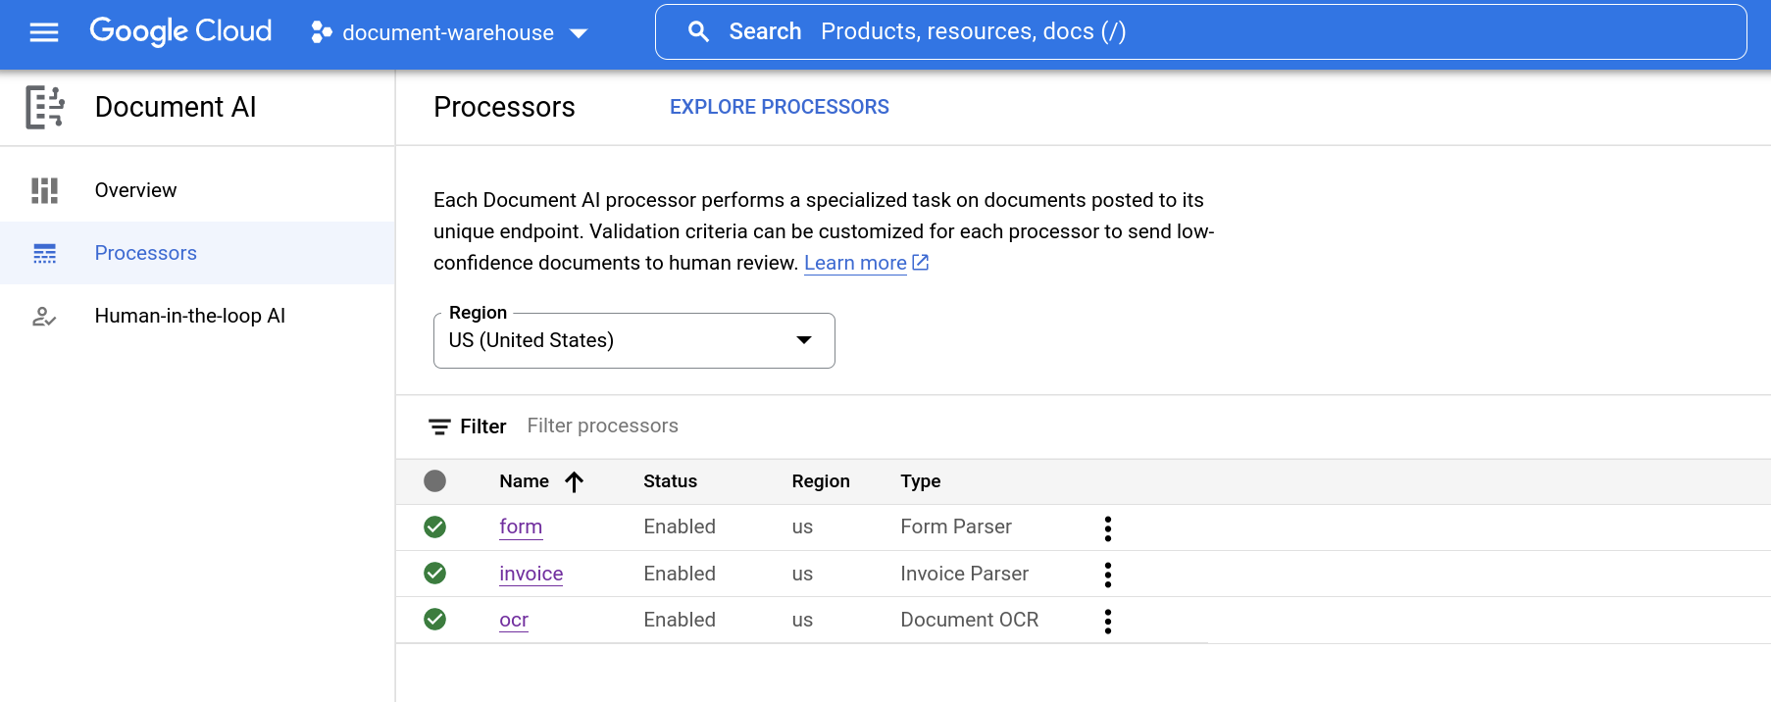The height and width of the screenshot is (702, 1771).
Task: Expand the document-warehouse project selector
Action: (450, 32)
